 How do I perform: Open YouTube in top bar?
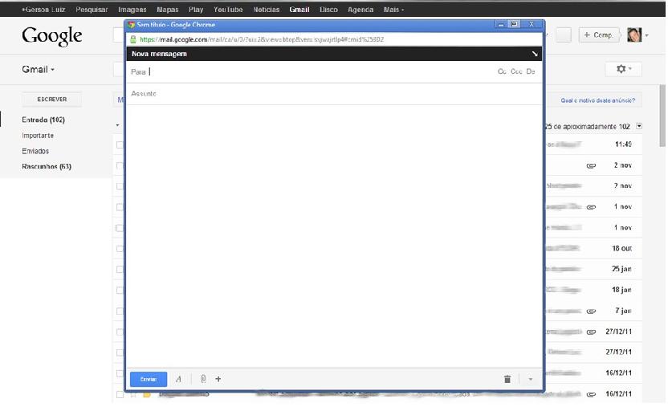tap(228, 10)
